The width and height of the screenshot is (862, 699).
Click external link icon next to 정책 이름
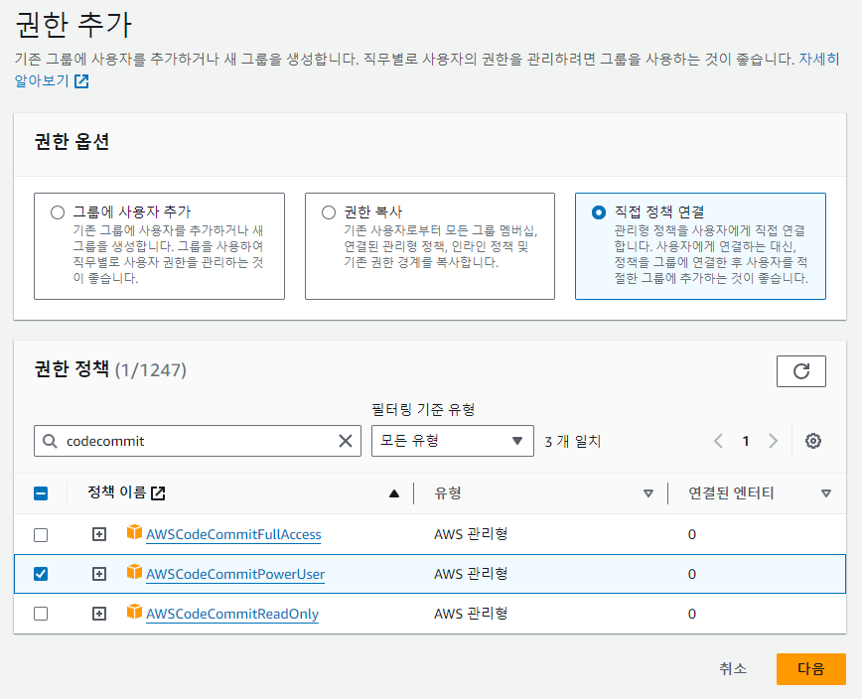[158, 492]
